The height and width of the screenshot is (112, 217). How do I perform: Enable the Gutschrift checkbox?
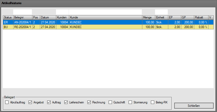110,102
